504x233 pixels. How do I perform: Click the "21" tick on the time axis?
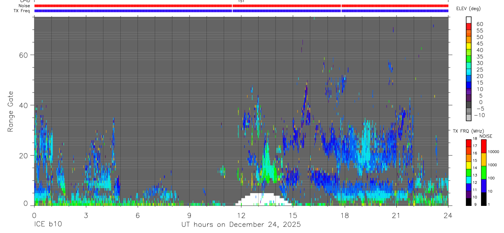pos(396,215)
